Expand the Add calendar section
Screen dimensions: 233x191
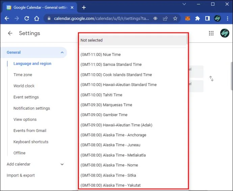(x=62, y=164)
